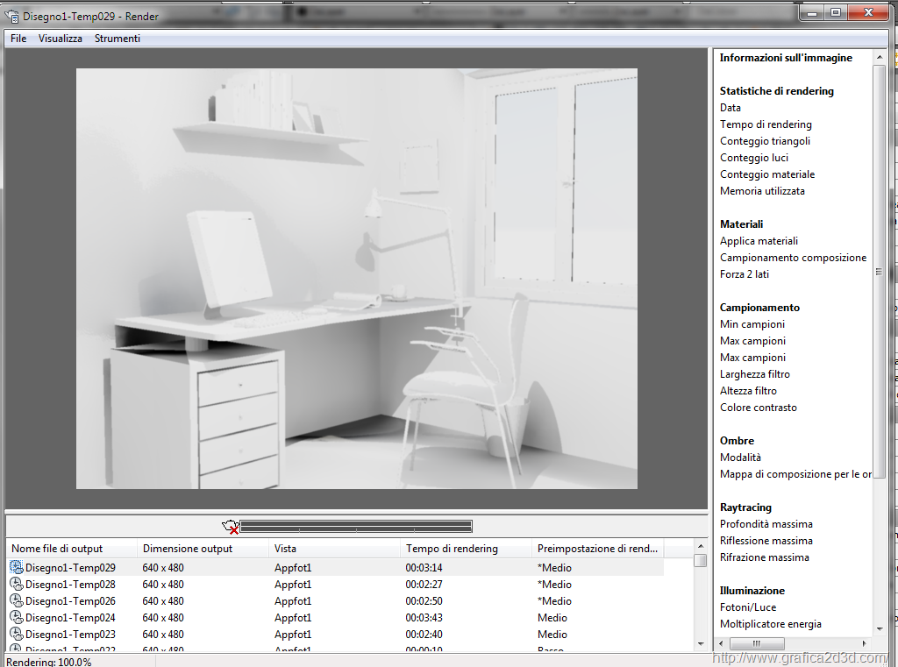Click the Render window title bar icon
898x667 pixels.
pyautogui.click(x=13, y=16)
